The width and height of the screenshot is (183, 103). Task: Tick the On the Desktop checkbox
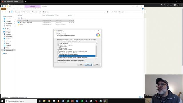[x=60, y=44]
